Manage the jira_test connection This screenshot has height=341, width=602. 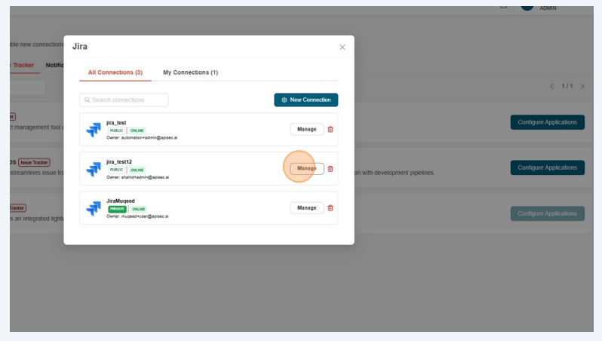[306, 129]
